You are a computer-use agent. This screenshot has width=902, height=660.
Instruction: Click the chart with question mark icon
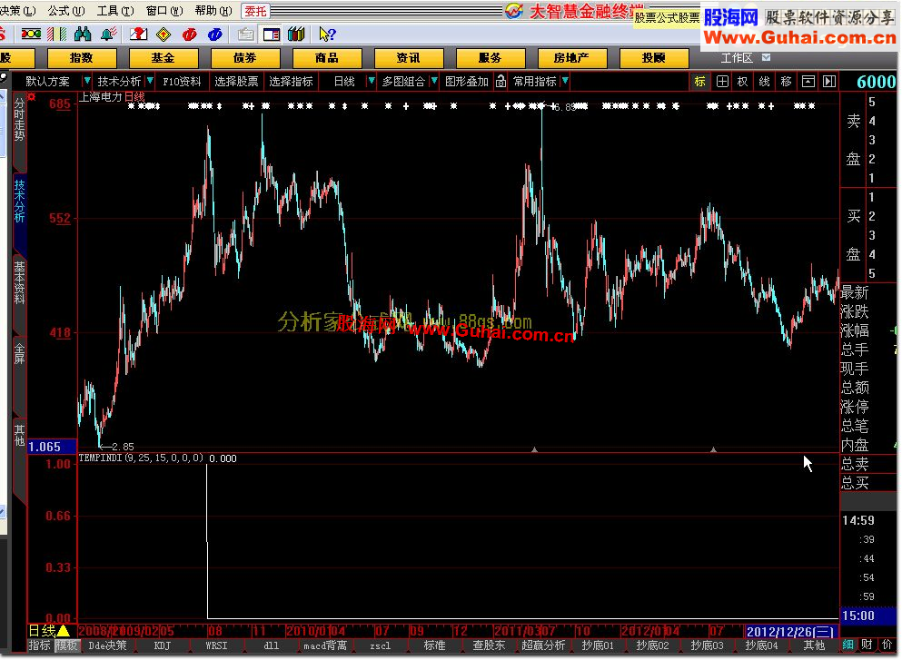138,34
